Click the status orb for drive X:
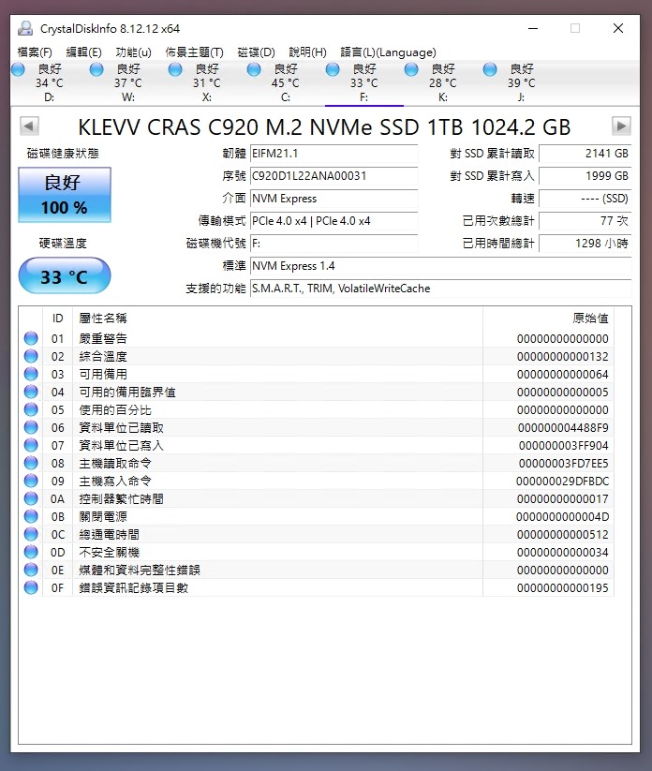The image size is (652, 771). [x=175, y=69]
